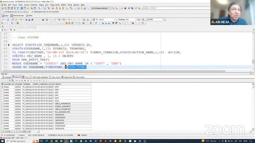Open the Script Output tab
Viewport: 255px width, 143px height.
(79, 77)
